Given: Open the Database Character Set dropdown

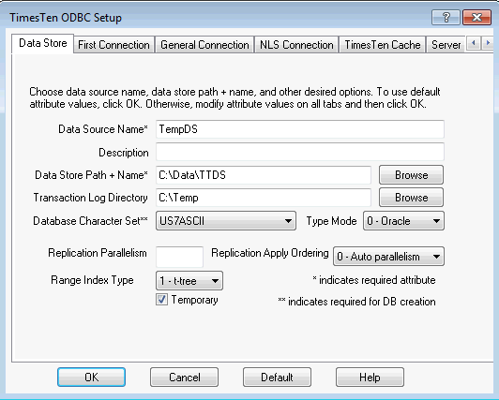Looking at the screenshot, I should tap(226, 221).
